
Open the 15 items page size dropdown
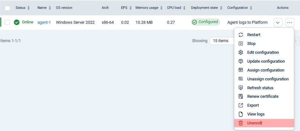222,41
